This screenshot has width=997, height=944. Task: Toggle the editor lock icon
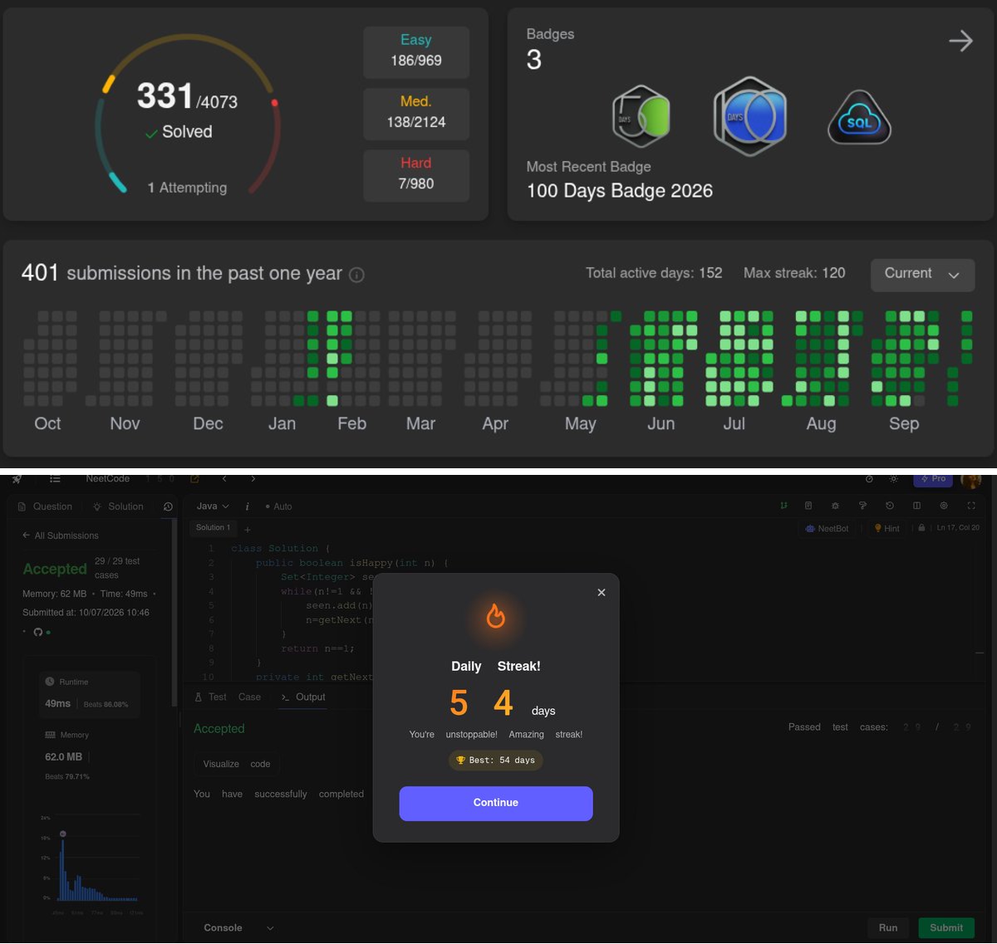921,528
